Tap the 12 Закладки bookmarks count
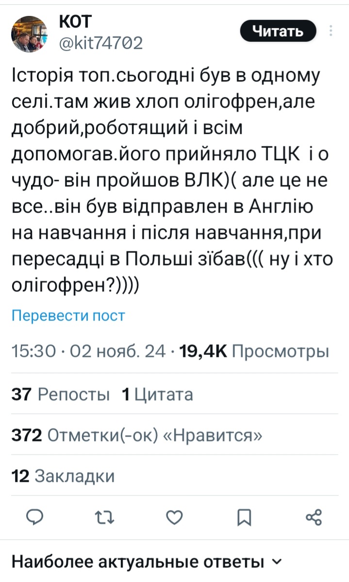 point(63,476)
